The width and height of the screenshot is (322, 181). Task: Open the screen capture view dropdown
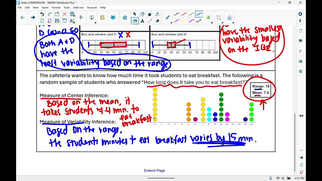point(92,17)
